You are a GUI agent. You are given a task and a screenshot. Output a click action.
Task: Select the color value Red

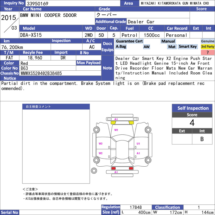pos(24,63)
